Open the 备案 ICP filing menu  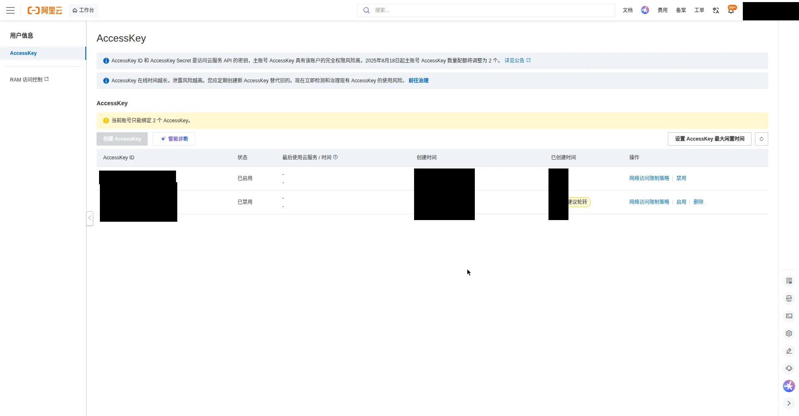point(681,10)
